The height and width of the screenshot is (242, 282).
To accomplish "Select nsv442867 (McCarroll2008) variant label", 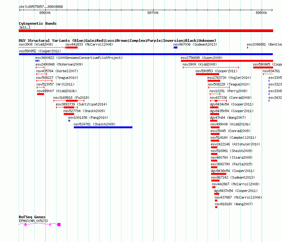I will tap(236, 184).
